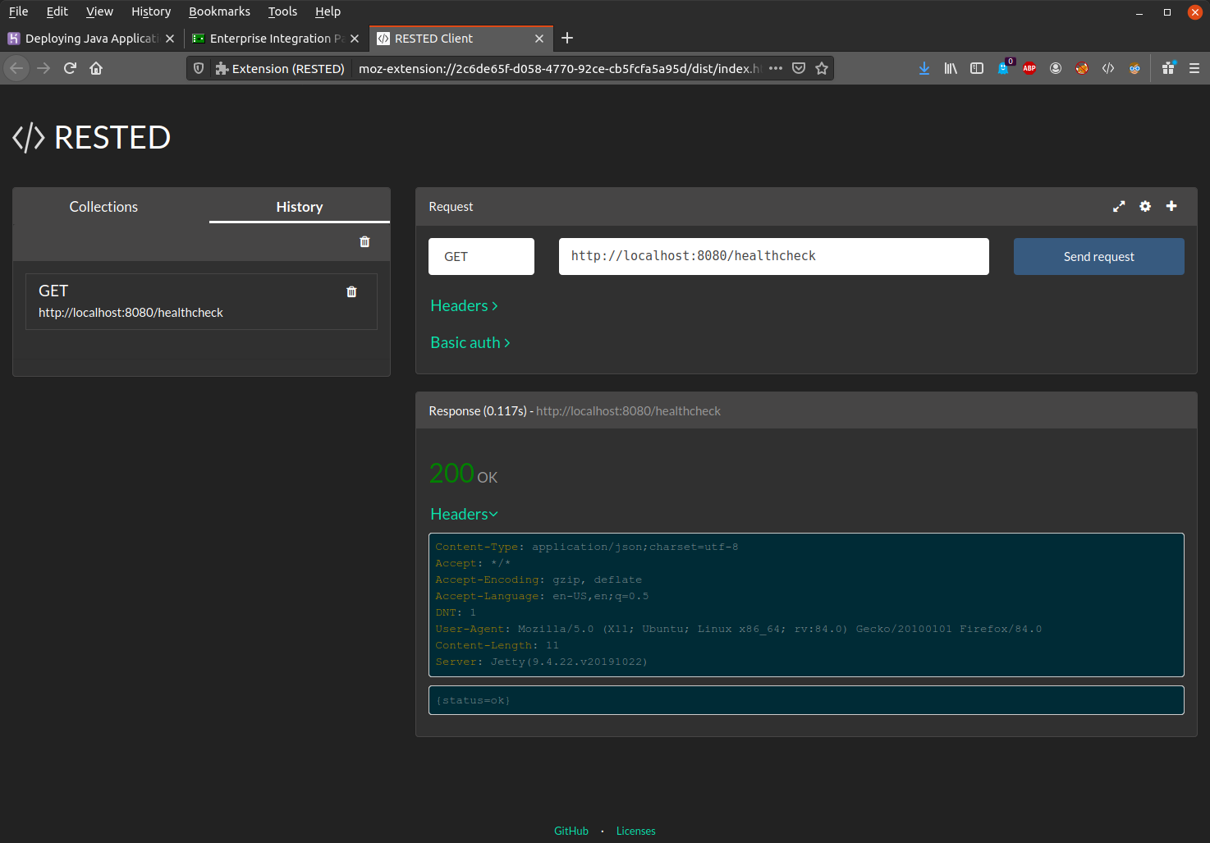Switch to the Collections tab
This screenshot has height=843, width=1210.
click(103, 207)
